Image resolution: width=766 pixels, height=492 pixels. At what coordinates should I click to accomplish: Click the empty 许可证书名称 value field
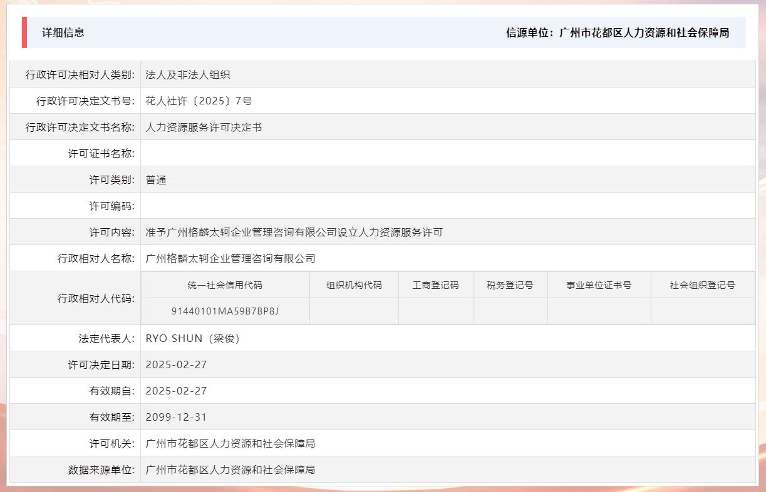click(251, 153)
